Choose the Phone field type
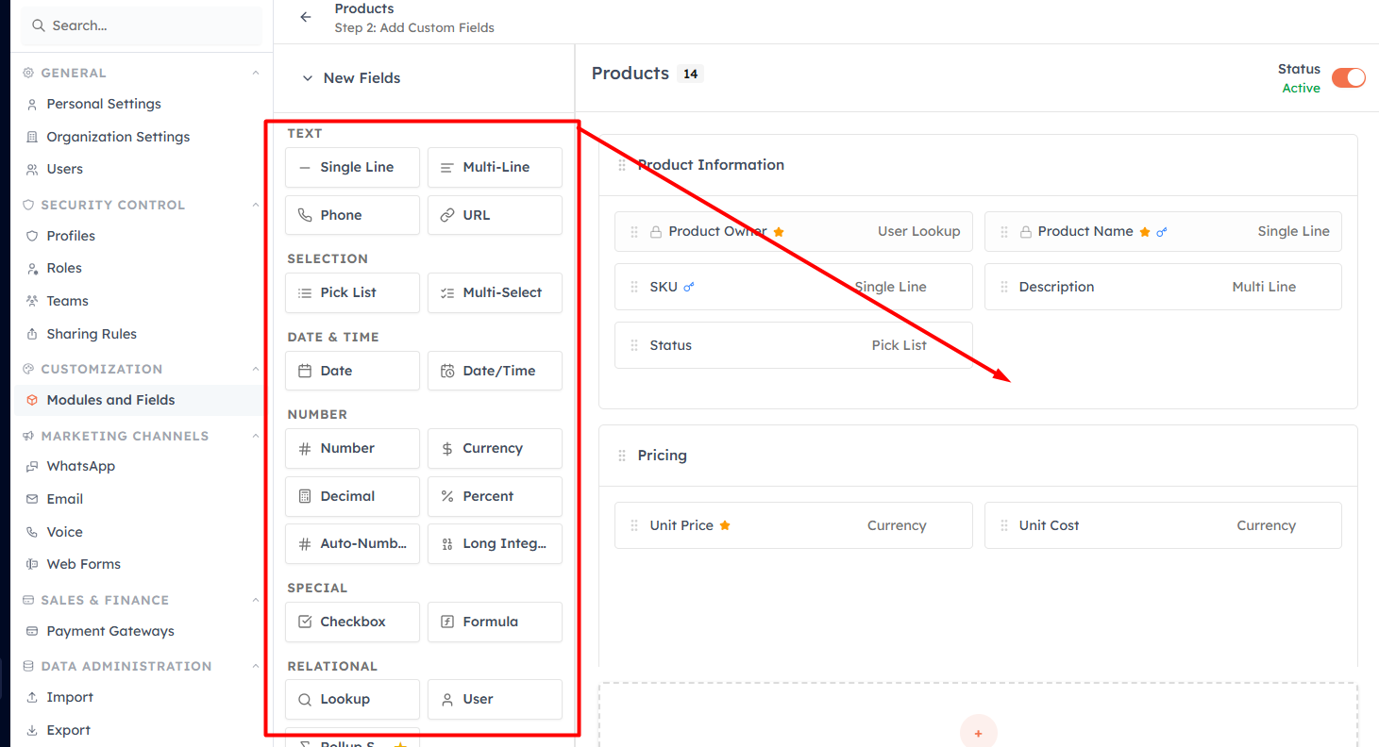1379x747 pixels. pos(352,215)
